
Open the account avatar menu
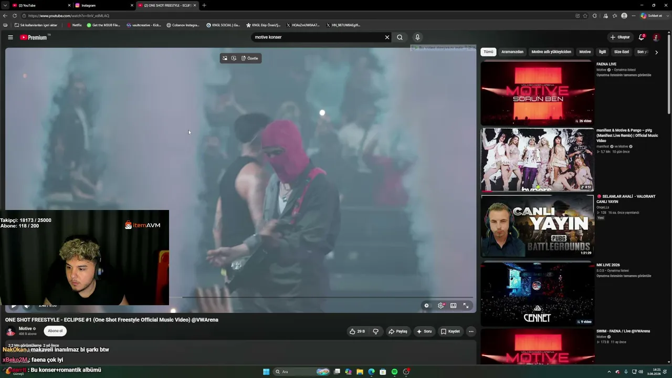tap(656, 37)
